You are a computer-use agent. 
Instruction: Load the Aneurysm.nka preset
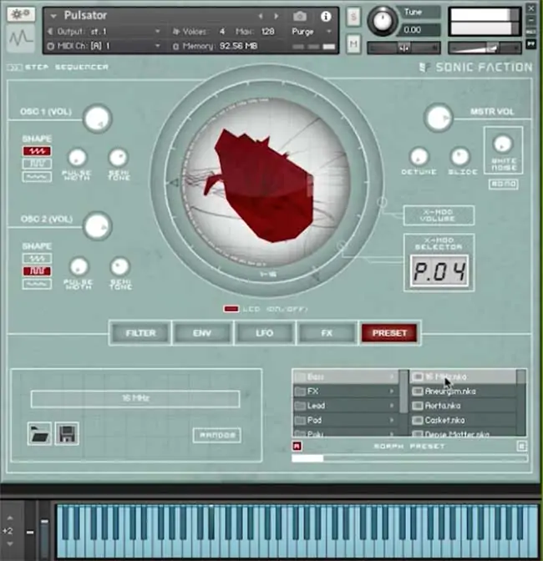[x=463, y=391]
